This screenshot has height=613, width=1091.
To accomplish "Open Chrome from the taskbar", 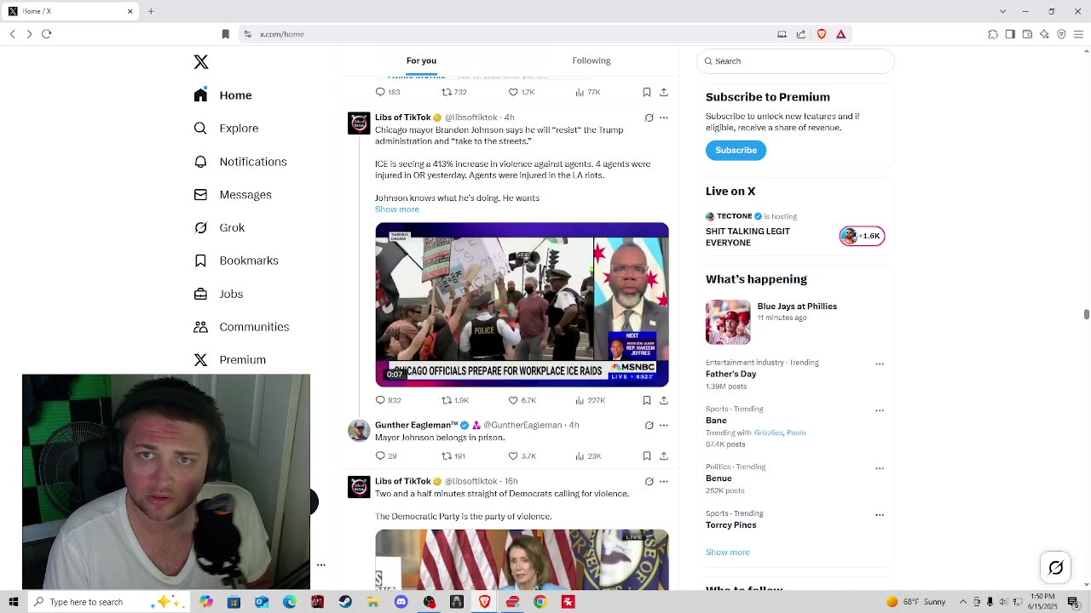I will [540, 602].
